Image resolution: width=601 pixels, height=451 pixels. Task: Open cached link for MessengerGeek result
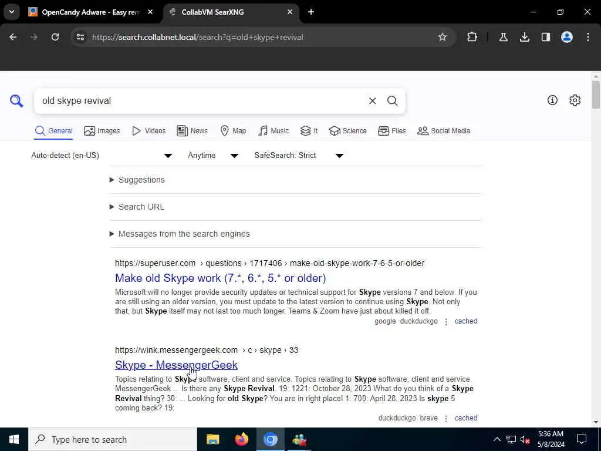[465, 418]
